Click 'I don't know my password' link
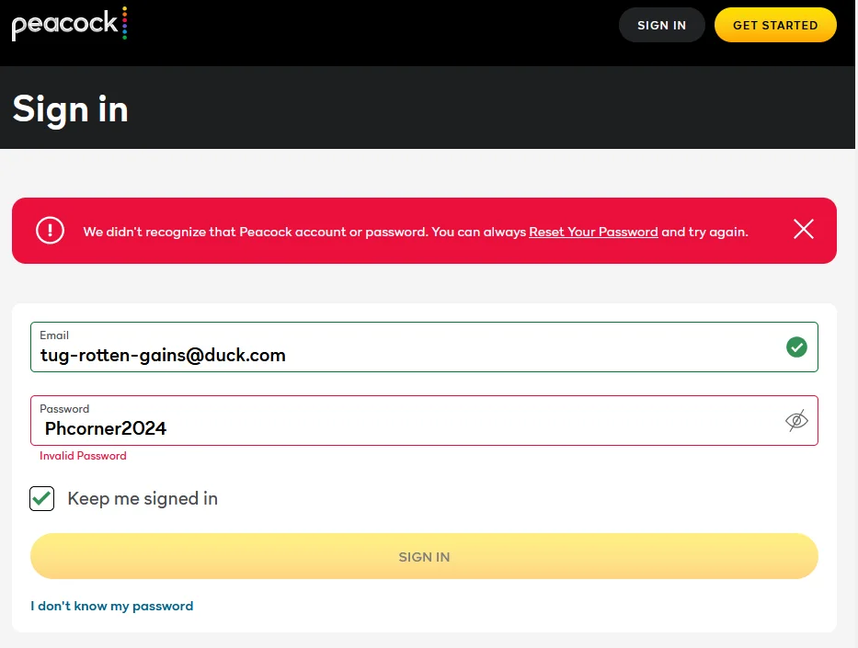 click(111, 606)
